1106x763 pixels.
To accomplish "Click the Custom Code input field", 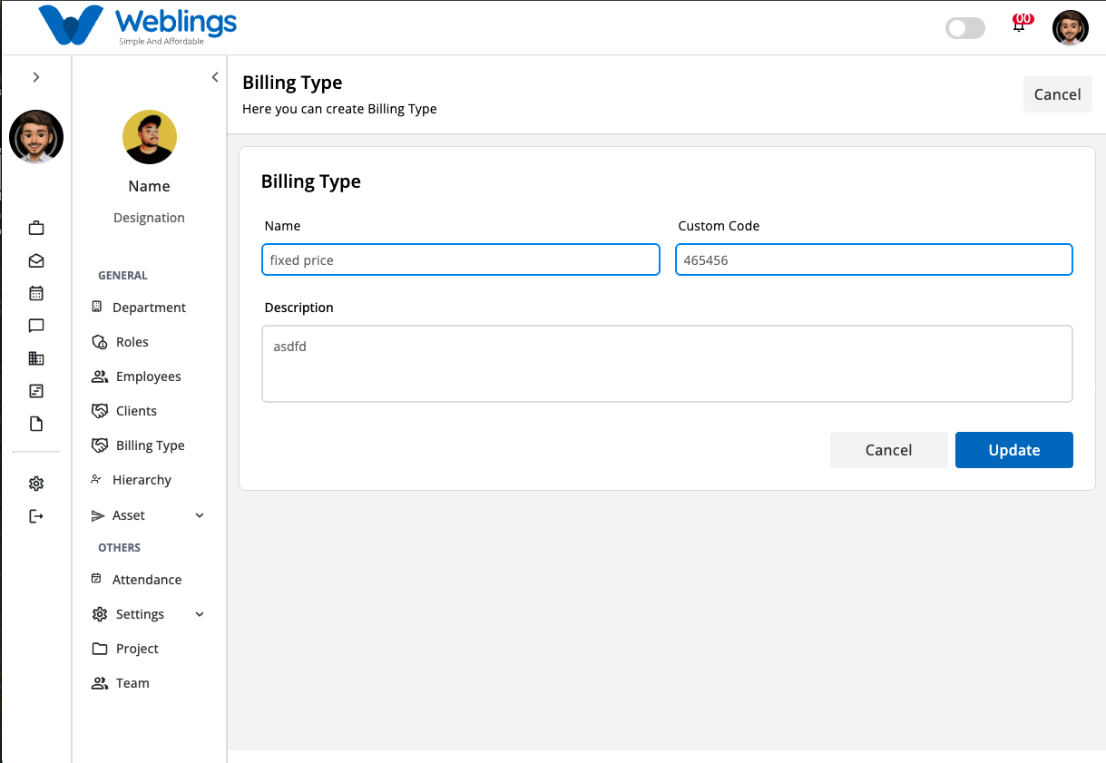I will [x=874, y=259].
